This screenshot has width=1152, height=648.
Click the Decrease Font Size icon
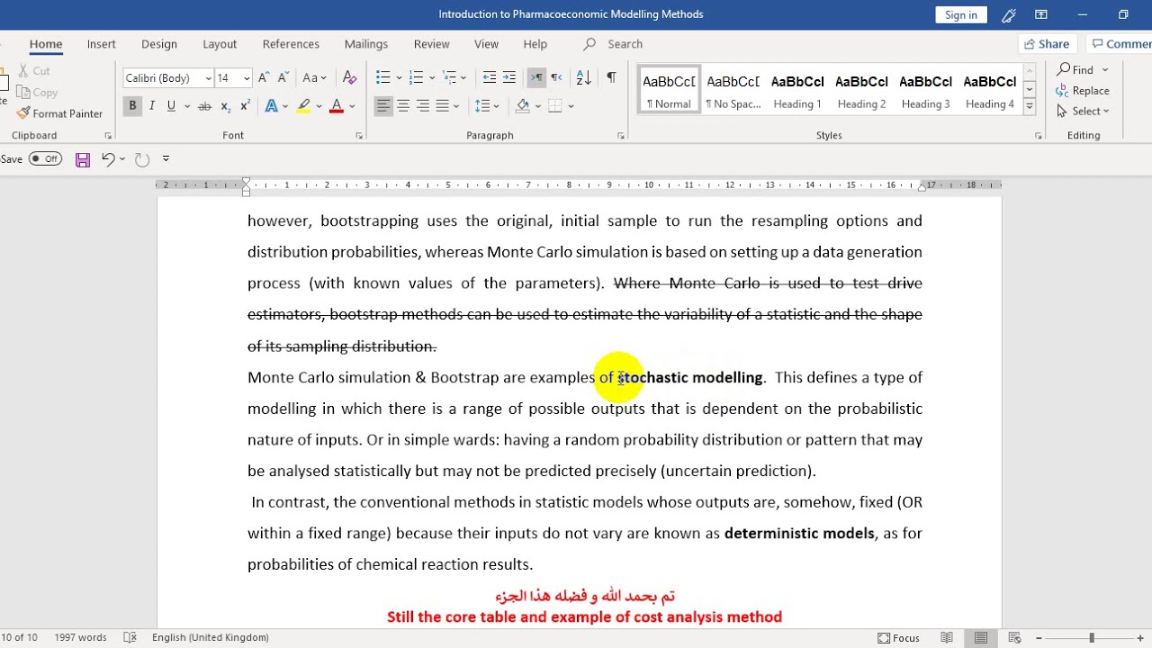(x=283, y=78)
